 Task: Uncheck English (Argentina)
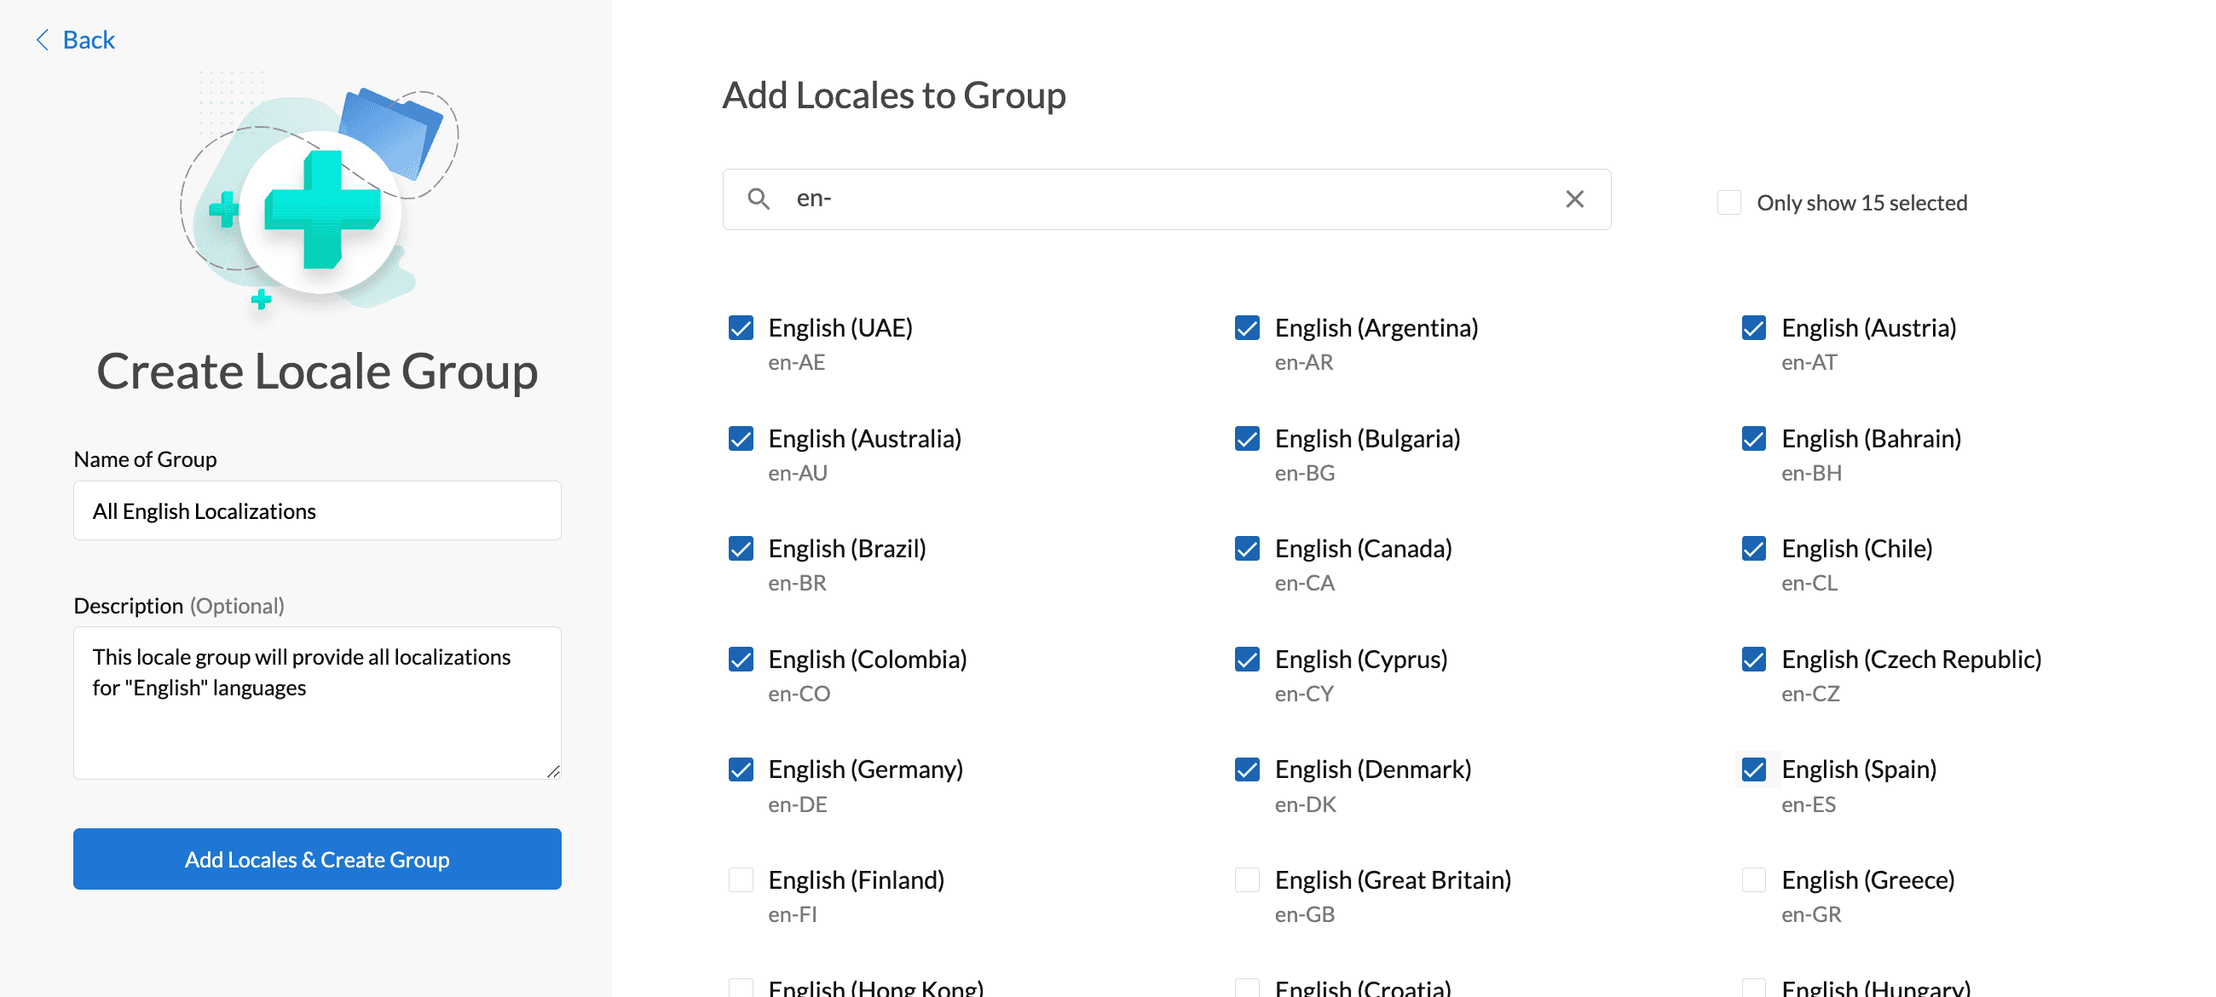click(x=1248, y=328)
